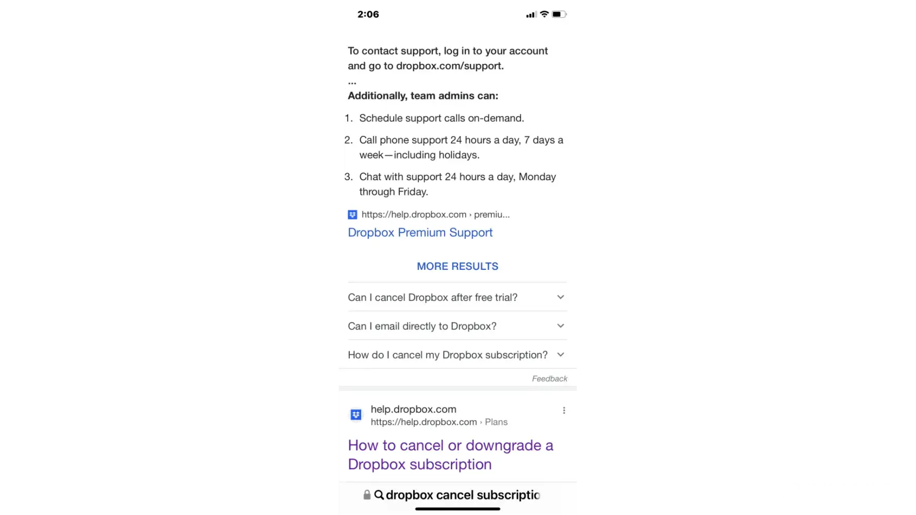
Task: Expand "How do I cancel my Dropbox subscription?" chevron
Action: (x=561, y=355)
